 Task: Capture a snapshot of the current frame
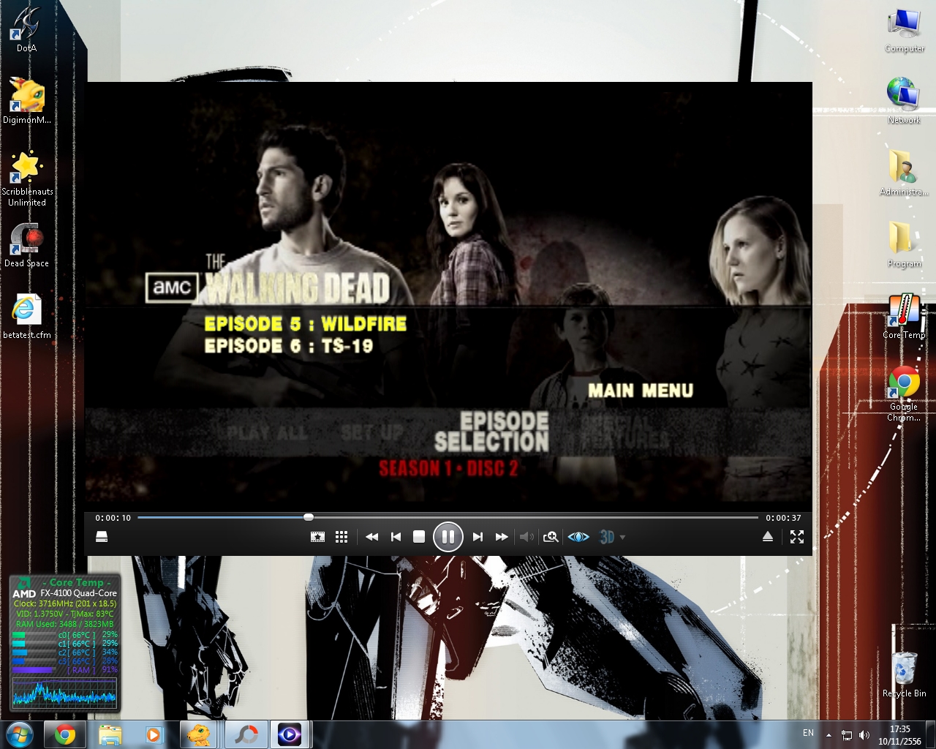coord(317,537)
